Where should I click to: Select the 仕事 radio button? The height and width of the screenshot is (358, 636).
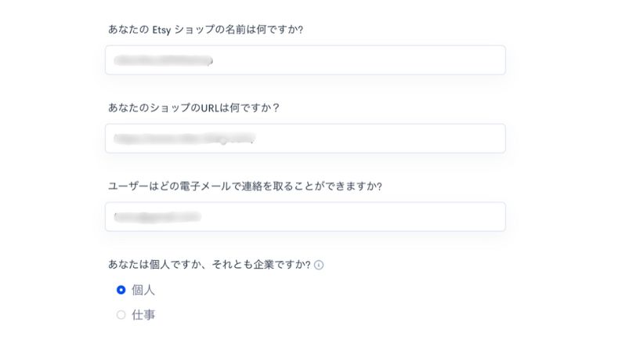tap(121, 315)
